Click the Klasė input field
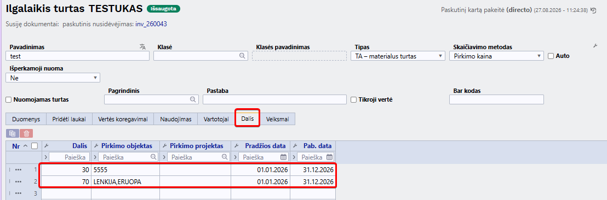 pos(200,56)
